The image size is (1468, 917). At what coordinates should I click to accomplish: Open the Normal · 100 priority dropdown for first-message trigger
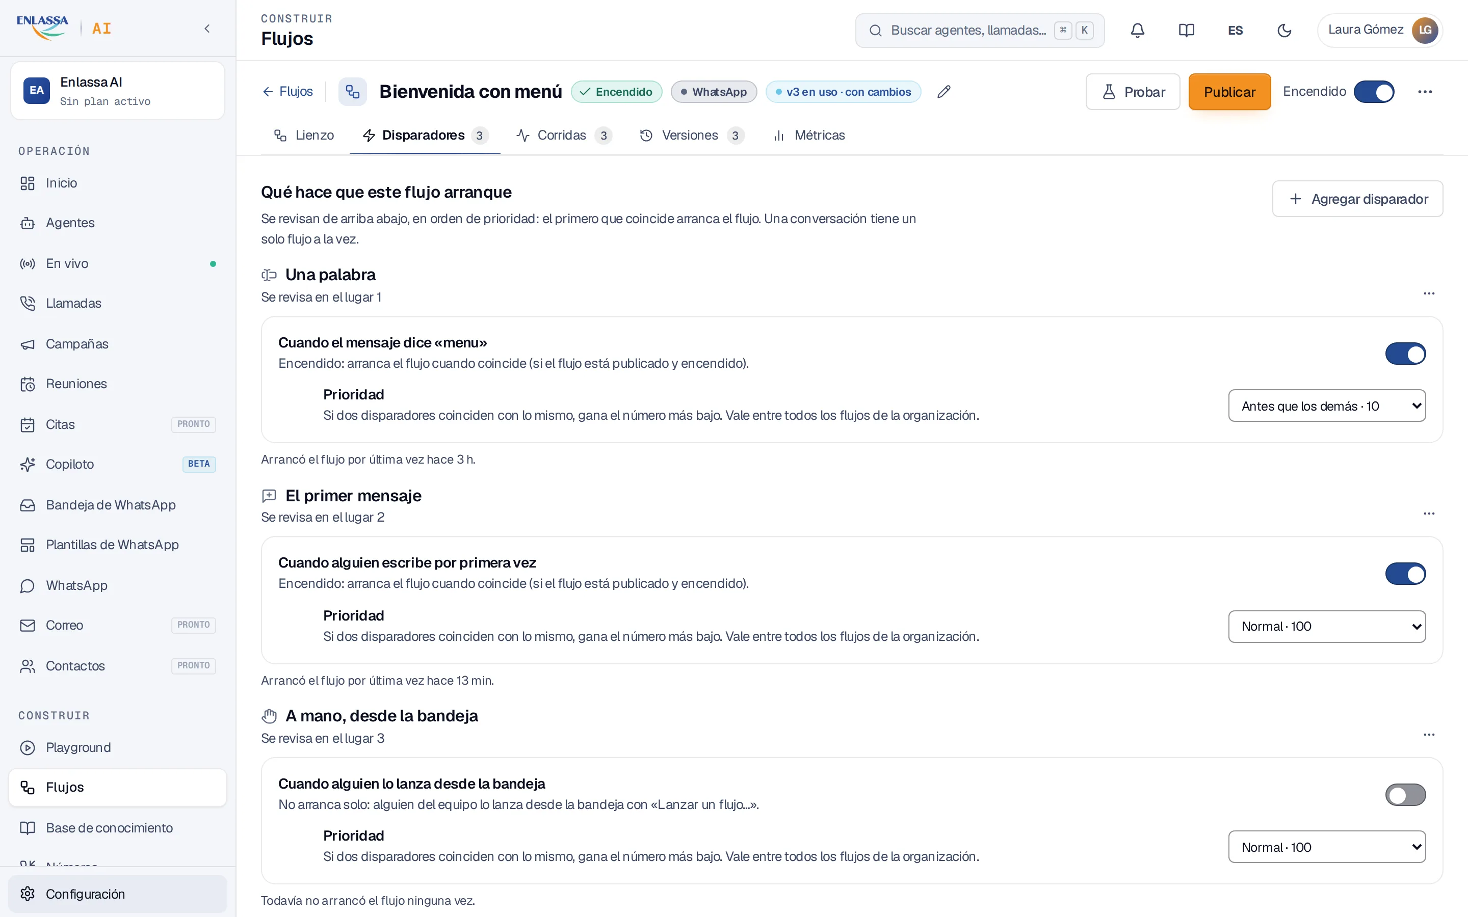pyautogui.click(x=1327, y=627)
